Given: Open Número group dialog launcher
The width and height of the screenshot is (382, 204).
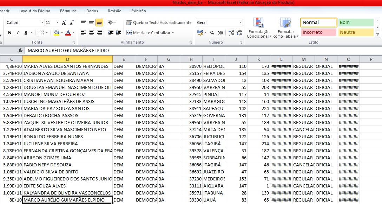Looking at the screenshot, I should point(241,43).
